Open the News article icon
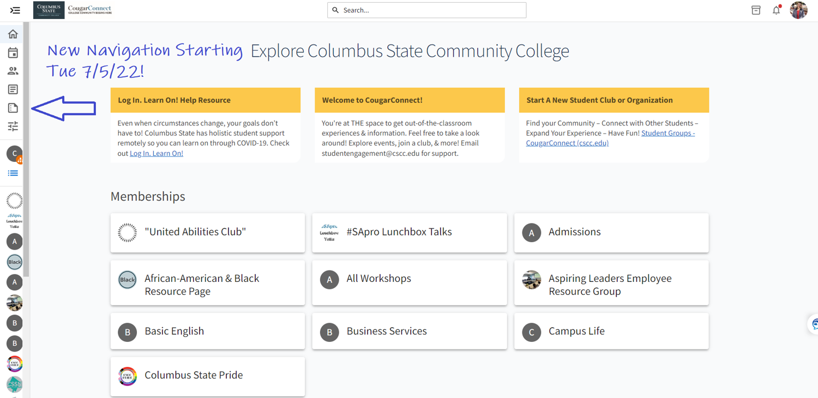Viewport: 818px width, 398px height. [13, 89]
